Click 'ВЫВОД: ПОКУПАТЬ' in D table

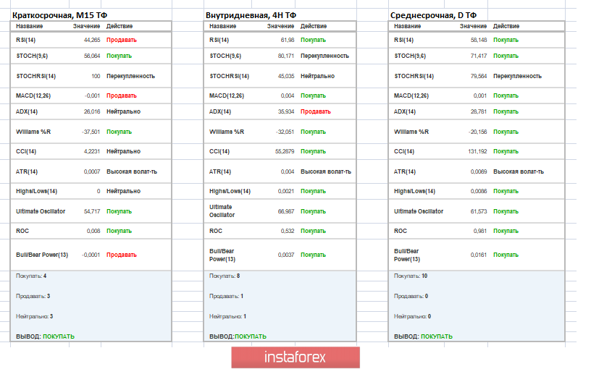pos(423,336)
